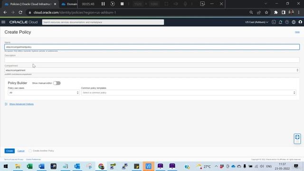Open the Policy use cases dropdown
The height and width of the screenshot is (171, 304).
coord(44,93)
